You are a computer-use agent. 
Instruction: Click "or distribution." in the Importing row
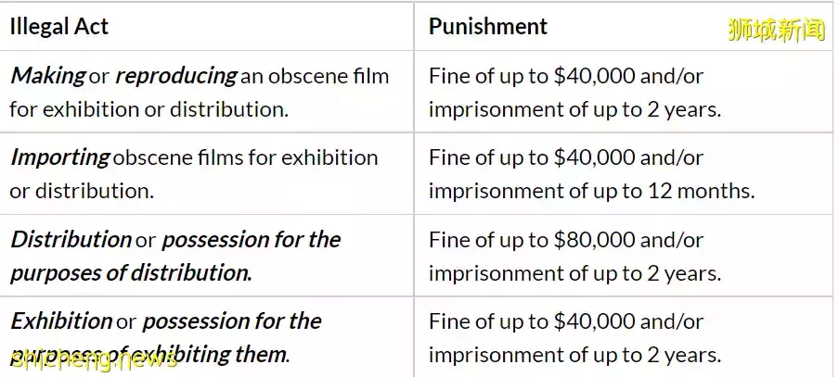click(x=81, y=191)
